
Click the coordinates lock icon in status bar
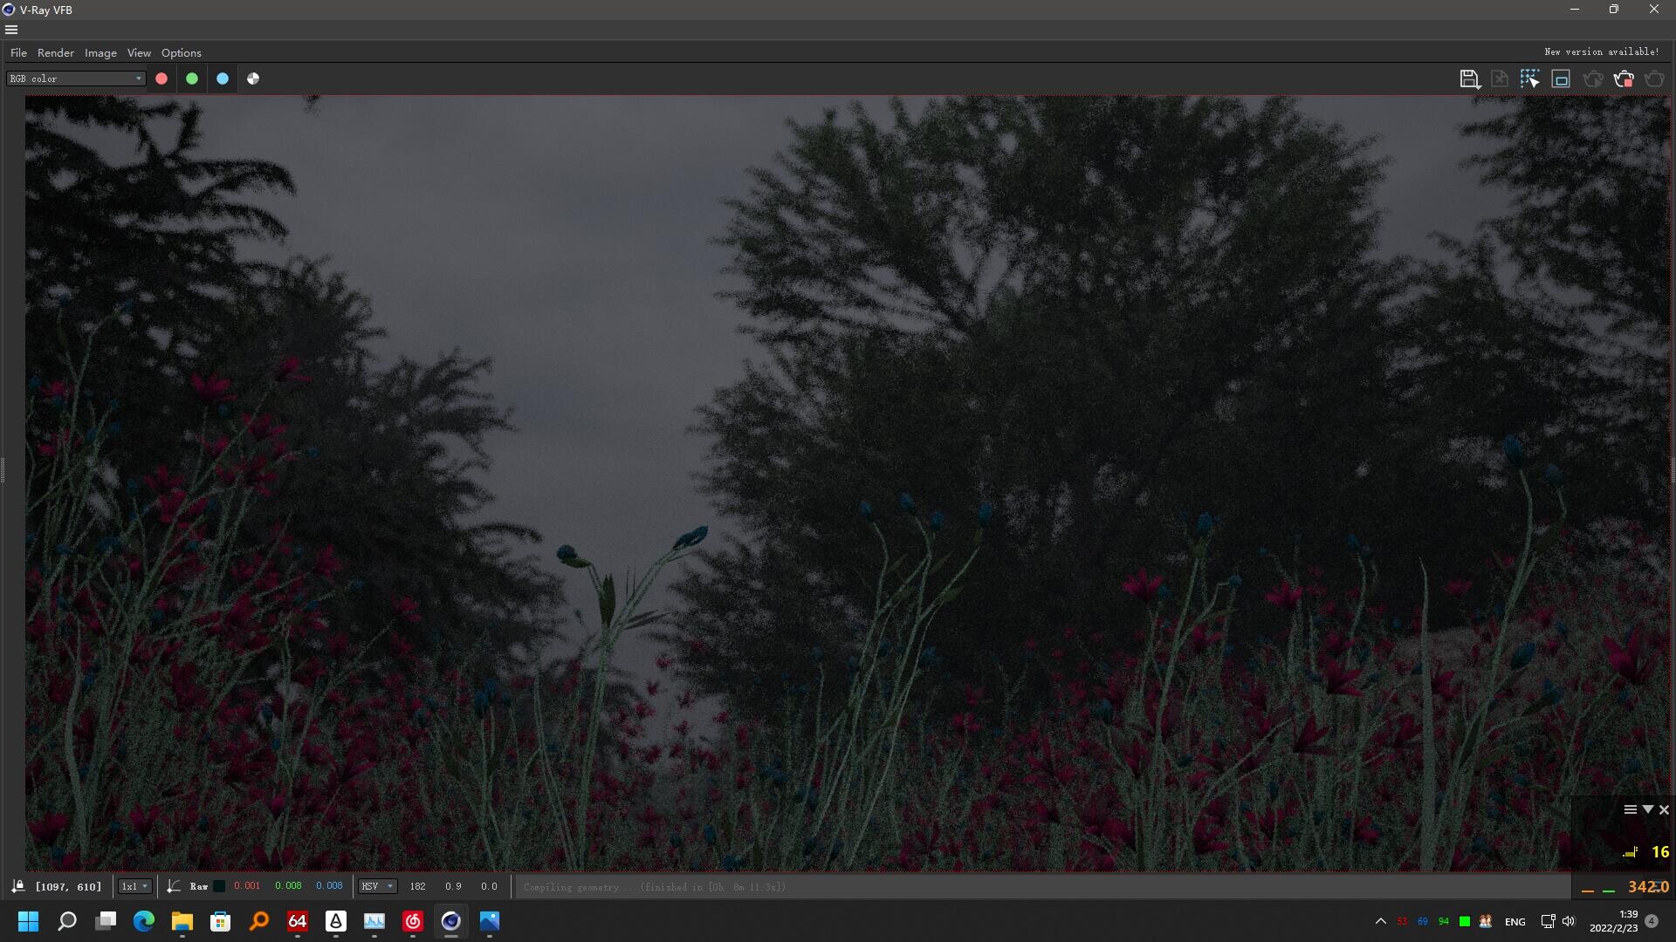[18, 886]
